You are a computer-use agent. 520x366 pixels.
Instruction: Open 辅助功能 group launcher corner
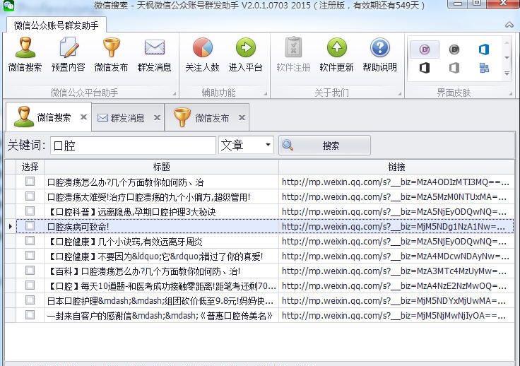266,94
